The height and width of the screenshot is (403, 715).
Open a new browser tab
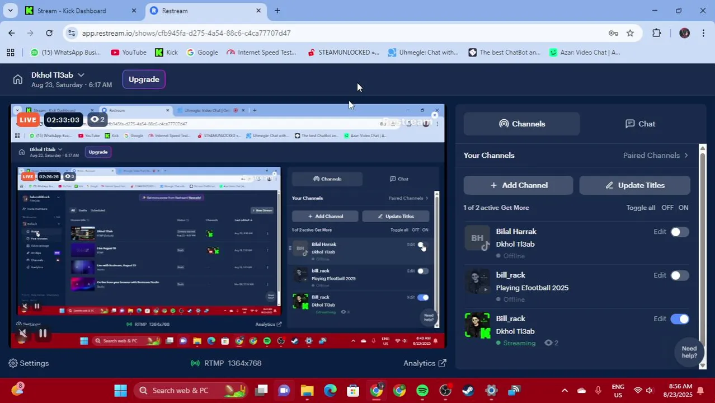coord(277,11)
